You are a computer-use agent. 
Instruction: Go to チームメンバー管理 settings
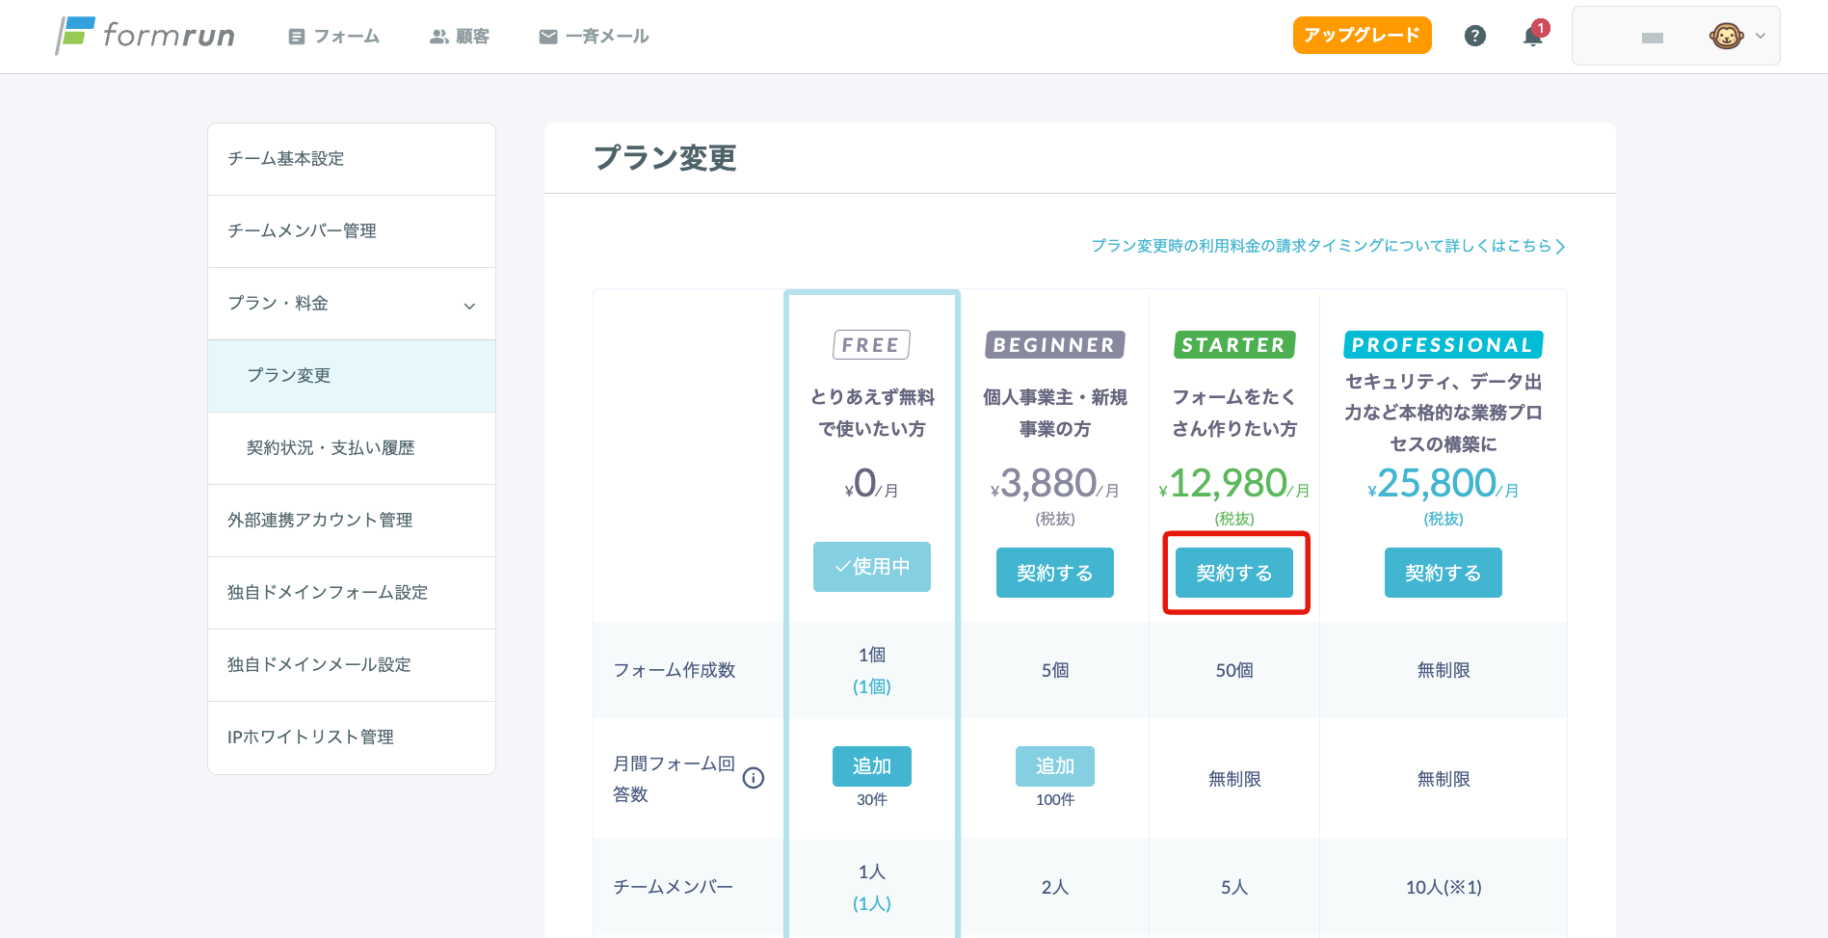pos(302,230)
